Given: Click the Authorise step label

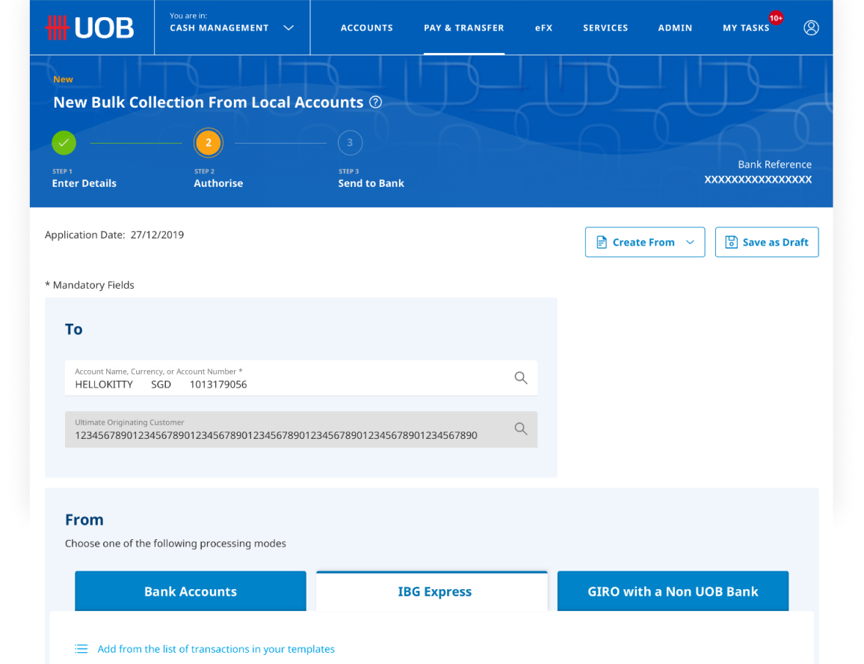Looking at the screenshot, I should 218,183.
